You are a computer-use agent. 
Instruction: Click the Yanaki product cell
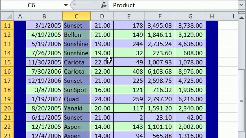(76, 108)
